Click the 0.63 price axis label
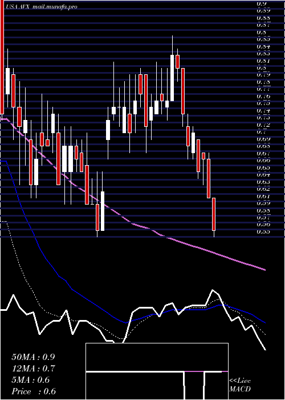The height and width of the screenshot is (400, 285). click(263, 182)
